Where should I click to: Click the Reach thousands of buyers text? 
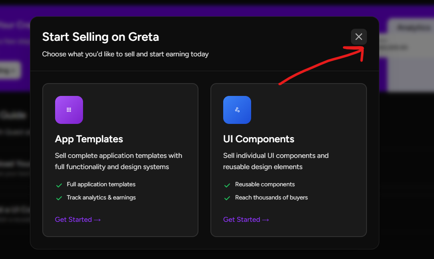tap(271, 197)
